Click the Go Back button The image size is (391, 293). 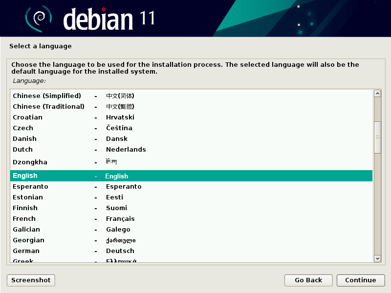pyautogui.click(x=308, y=280)
